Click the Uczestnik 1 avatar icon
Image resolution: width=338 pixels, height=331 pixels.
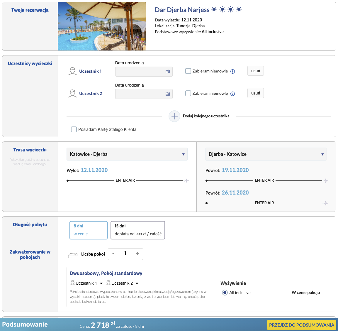pyautogui.click(x=72, y=71)
